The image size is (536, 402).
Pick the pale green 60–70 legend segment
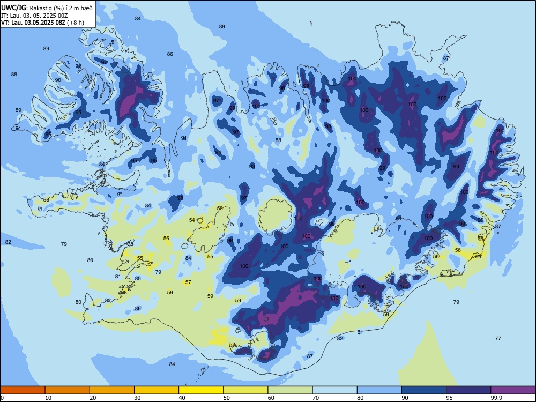point(290,390)
